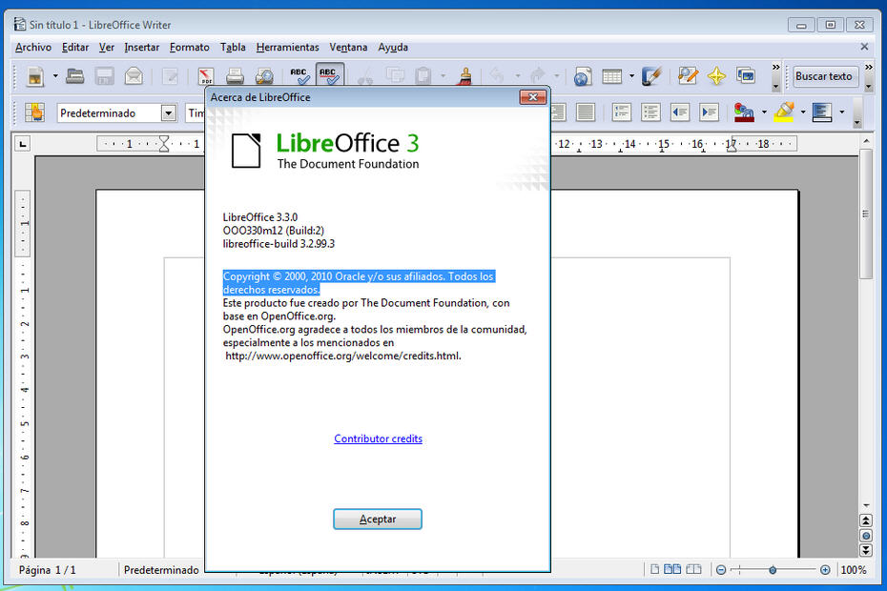Open the Background Color dropdown arrow
The height and width of the screenshot is (591, 887).
(842, 112)
